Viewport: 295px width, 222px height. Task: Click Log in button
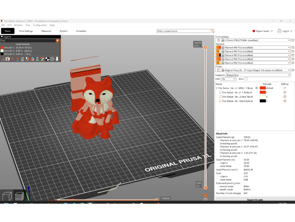click(285, 31)
